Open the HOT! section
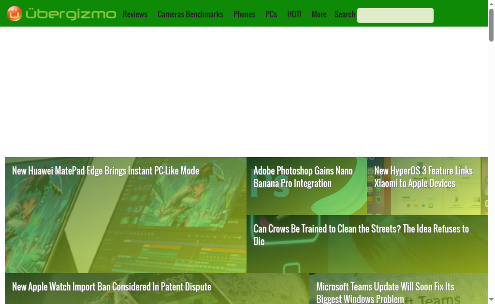Screen dimensions: 495x304 pyautogui.click(x=294, y=14)
